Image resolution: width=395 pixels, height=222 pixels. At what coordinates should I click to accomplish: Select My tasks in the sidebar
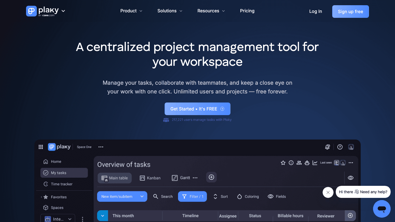pyautogui.click(x=64, y=173)
